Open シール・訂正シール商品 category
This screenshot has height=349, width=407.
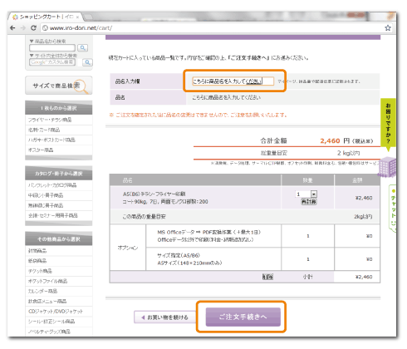click(51, 322)
